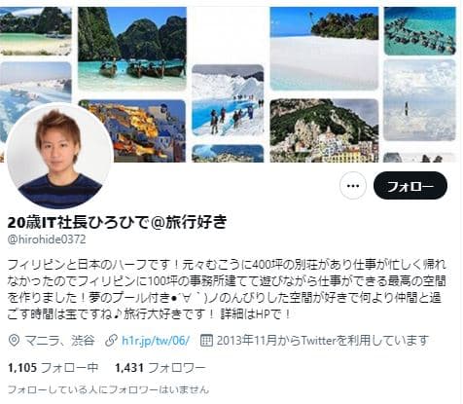View the 1,431 フォロワー followers list

point(160,368)
